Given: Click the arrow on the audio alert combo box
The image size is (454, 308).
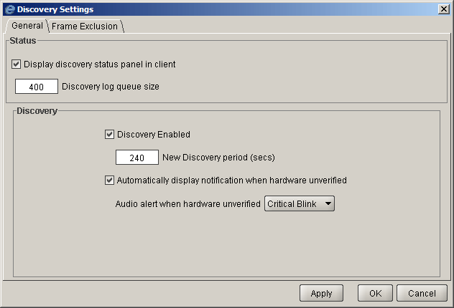Looking at the screenshot, I should [x=328, y=203].
